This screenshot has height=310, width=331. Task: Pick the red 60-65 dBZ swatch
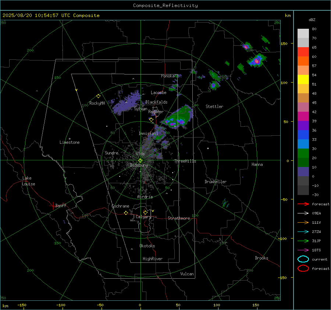[303, 52]
